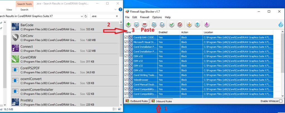Click the Add Process monitor icon
This screenshot has height=113, width=285.
coord(136,24)
